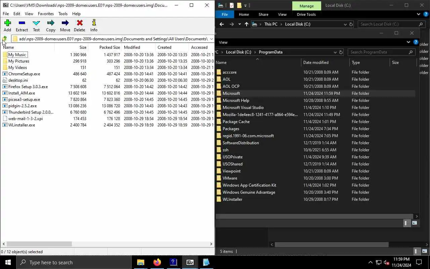The width and height of the screenshot is (430, 269).
Task: Select the Home tab in Explorer ribbon
Action: [x=244, y=14]
